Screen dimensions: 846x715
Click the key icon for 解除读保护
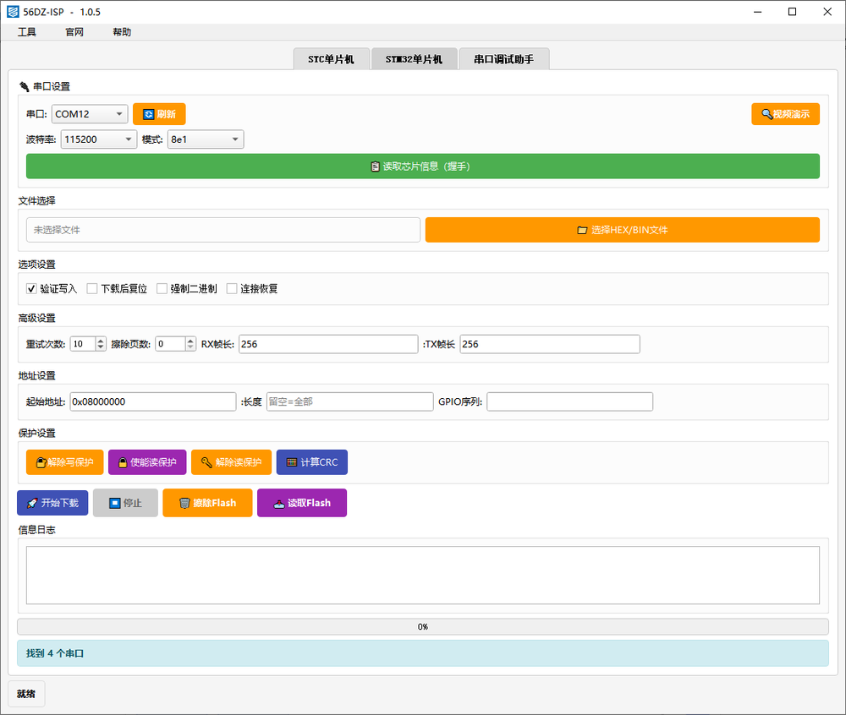(206, 462)
